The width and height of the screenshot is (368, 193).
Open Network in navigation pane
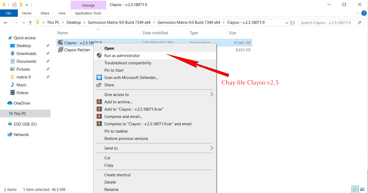tap(21, 135)
